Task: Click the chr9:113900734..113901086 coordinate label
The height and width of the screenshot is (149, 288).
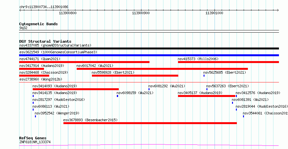Action: (44, 7)
